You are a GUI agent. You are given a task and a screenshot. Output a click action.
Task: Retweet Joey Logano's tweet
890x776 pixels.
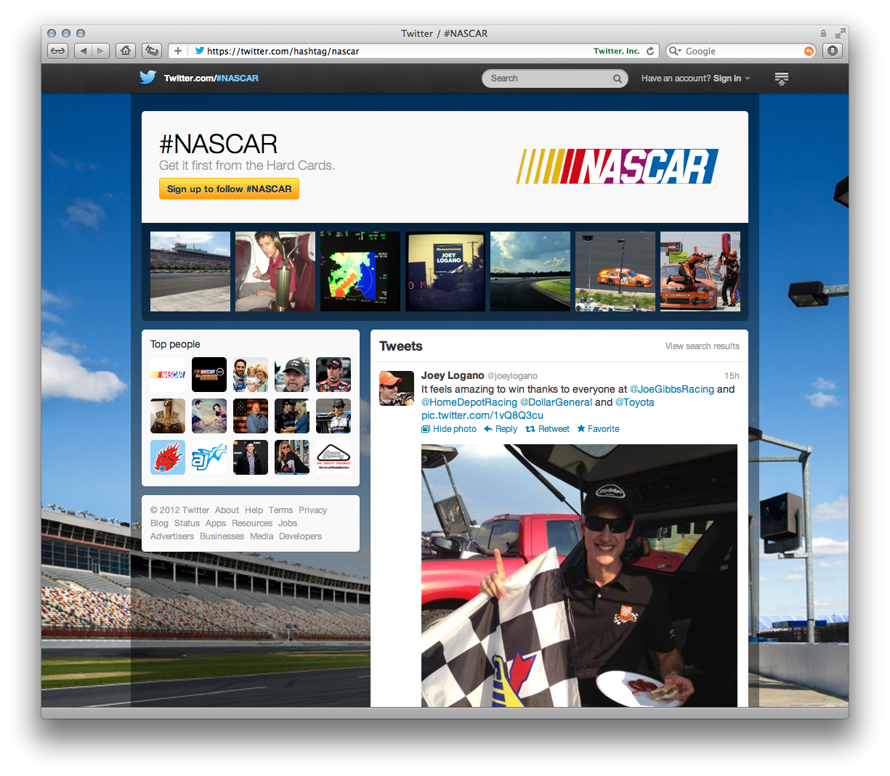(x=547, y=429)
